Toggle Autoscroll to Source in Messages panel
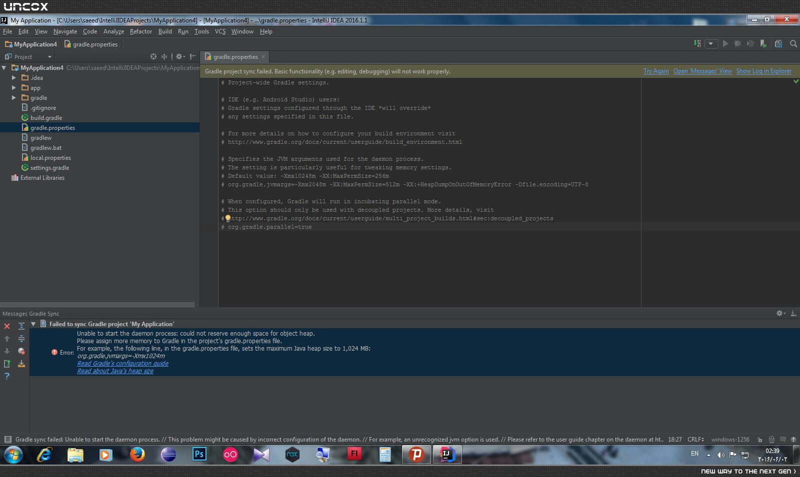The image size is (800, 477). (21, 364)
